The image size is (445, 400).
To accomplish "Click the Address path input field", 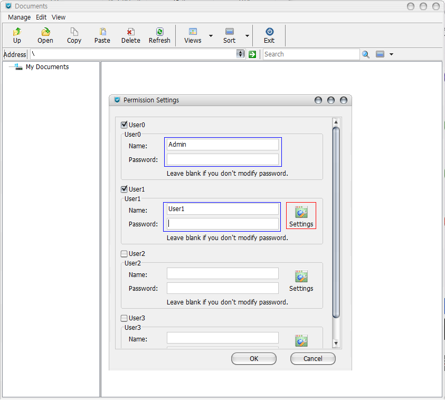I will (134, 54).
